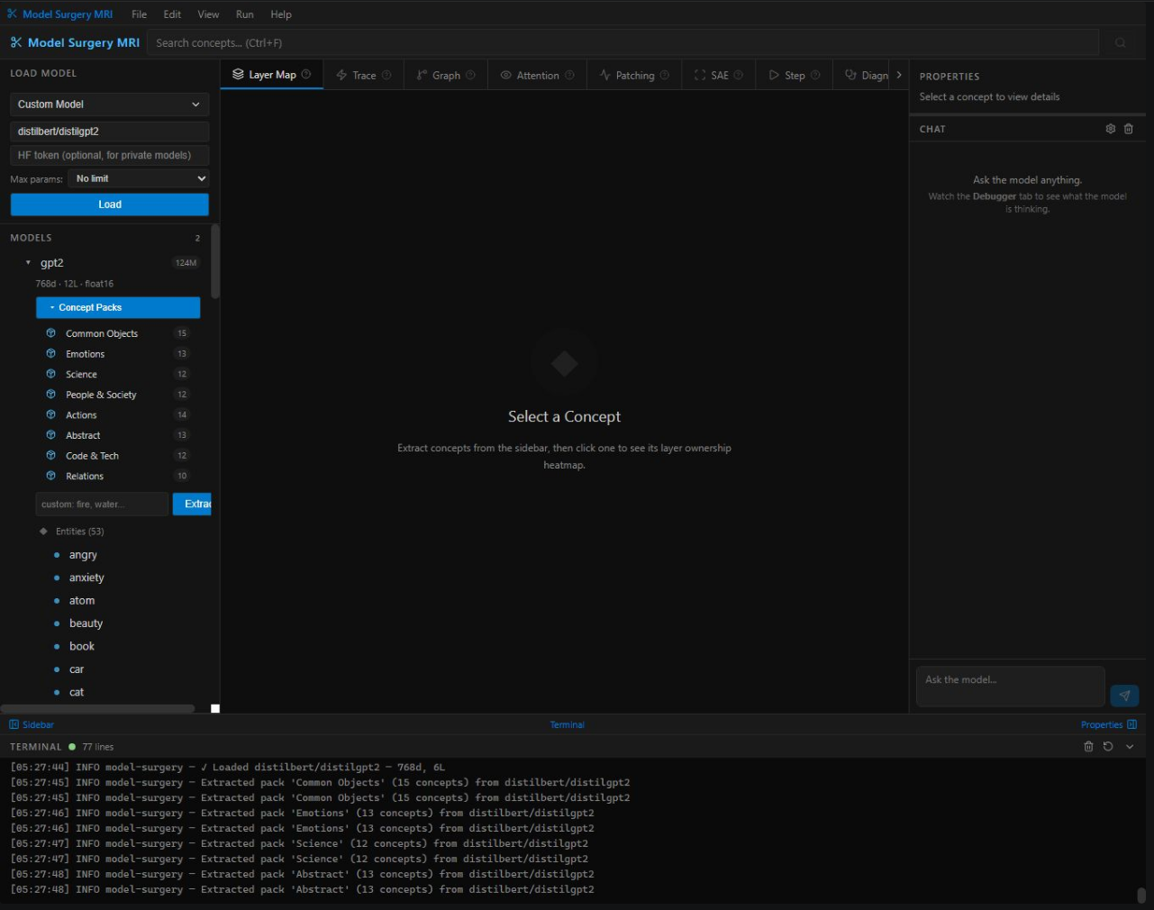Click the chat settings gear icon
The width and height of the screenshot is (1154, 910).
pyautogui.click(x=1110, y=129)
